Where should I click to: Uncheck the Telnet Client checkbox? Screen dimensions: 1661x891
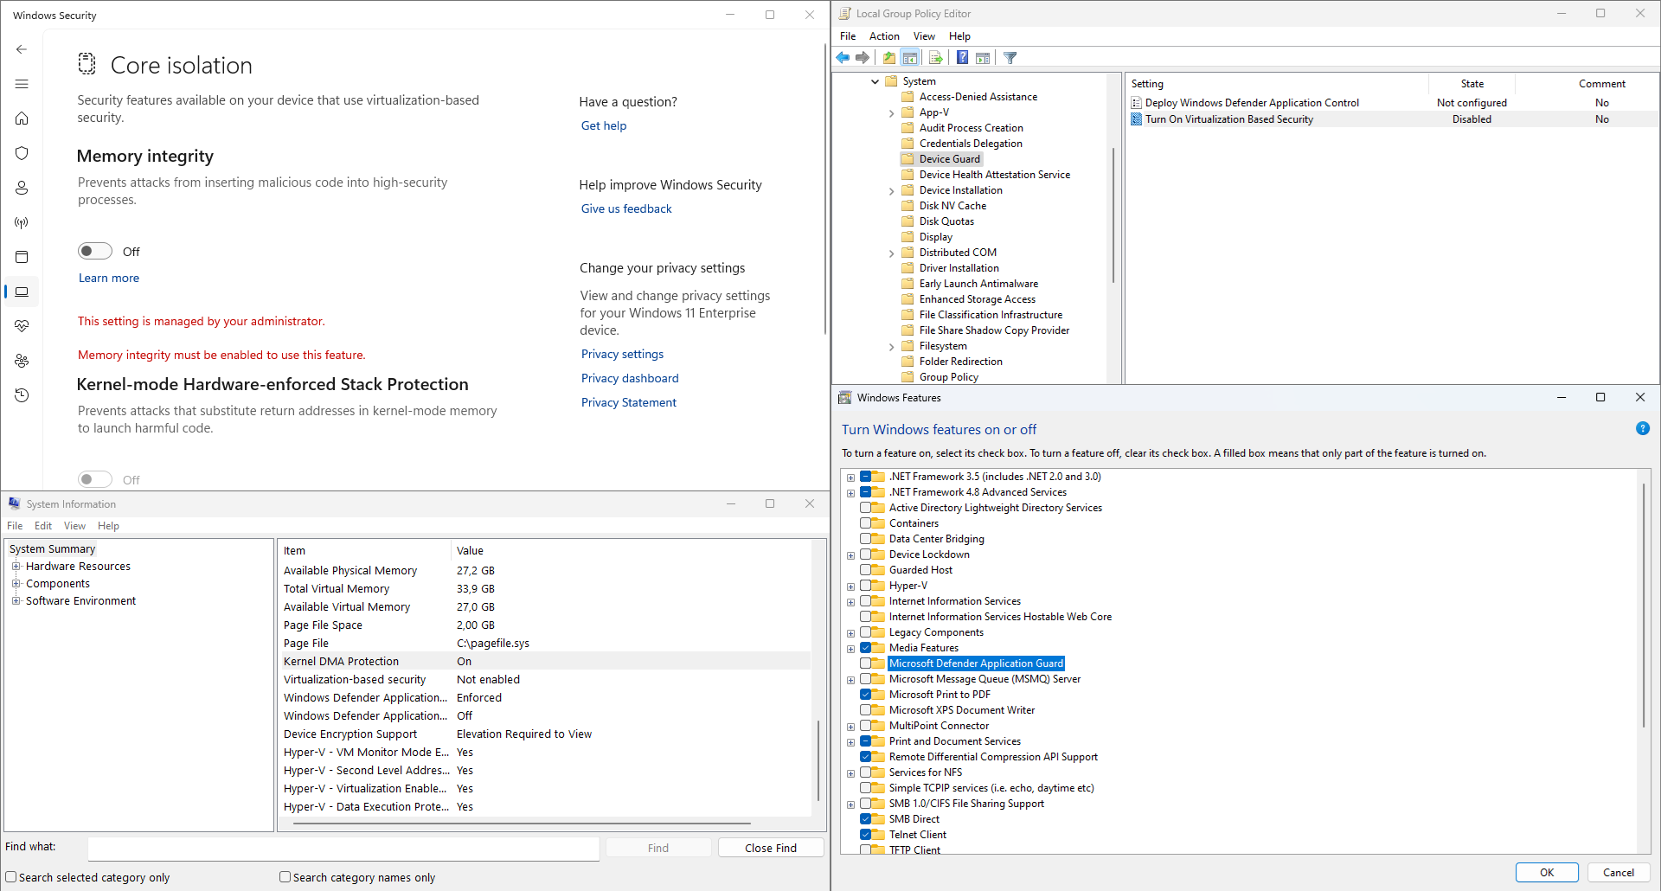coord(866,835)
